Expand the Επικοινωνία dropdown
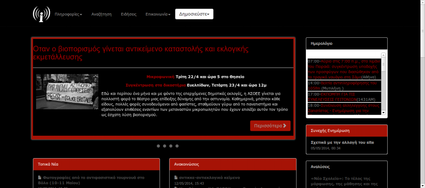 coord(158,15)
